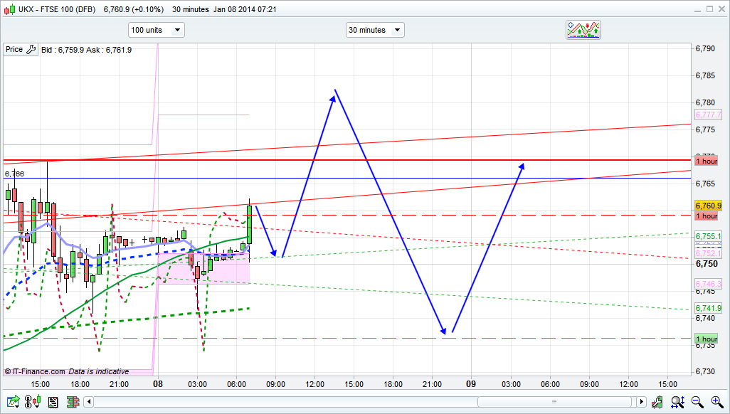Click the yellow 6,760.9 current price label
The width and height of the screenshot is (730, 414).
(708, 206)
